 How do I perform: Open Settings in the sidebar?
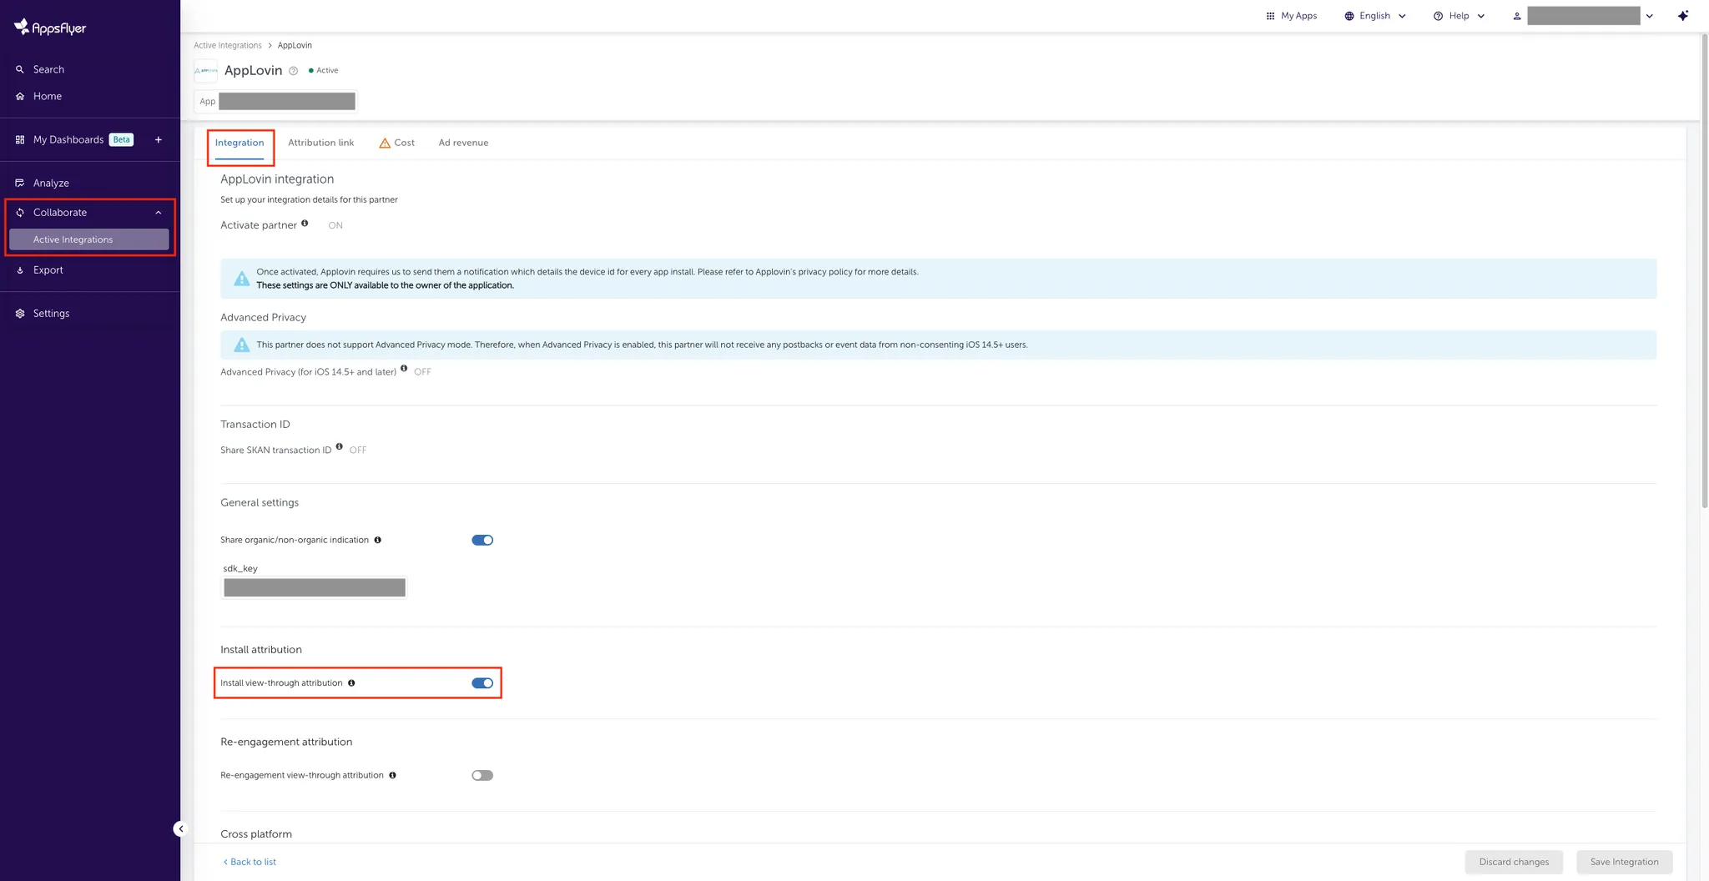(x=51, y=313)
